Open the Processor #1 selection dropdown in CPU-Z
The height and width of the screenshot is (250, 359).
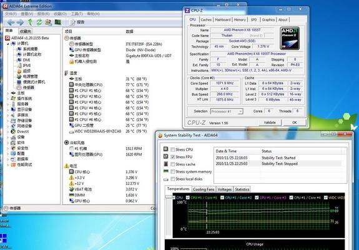pos(227,111)
